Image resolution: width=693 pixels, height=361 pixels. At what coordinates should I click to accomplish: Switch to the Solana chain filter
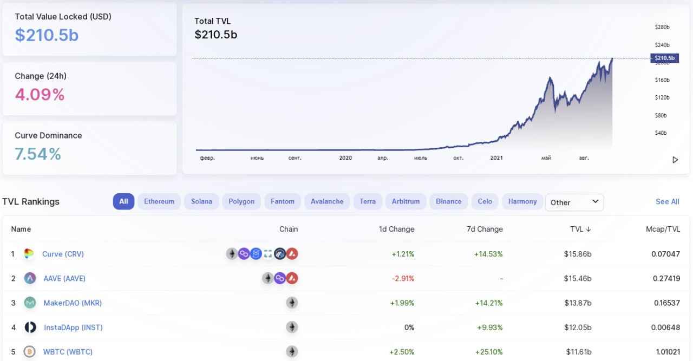pyautogui.click(x=201, y=201)
